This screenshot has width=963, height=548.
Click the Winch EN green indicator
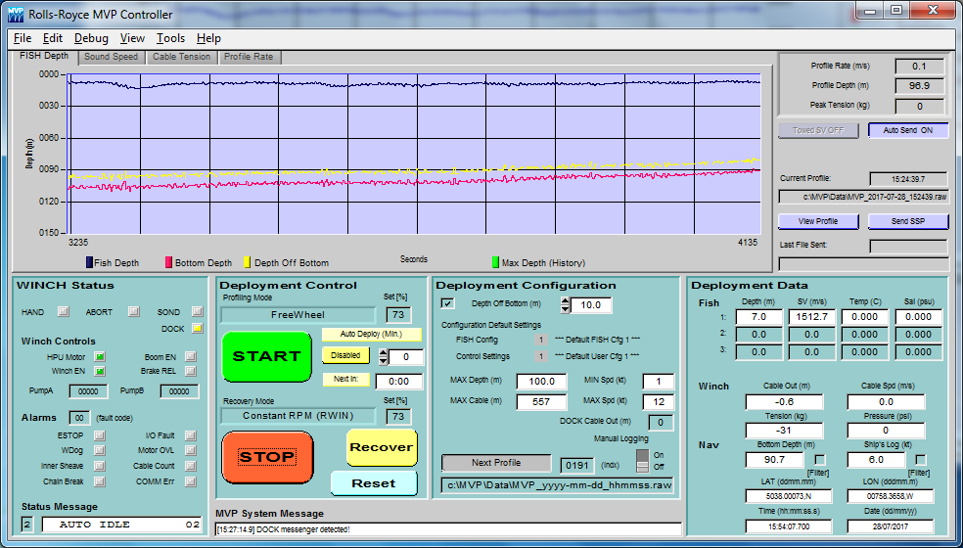click(x=100, y=371)
